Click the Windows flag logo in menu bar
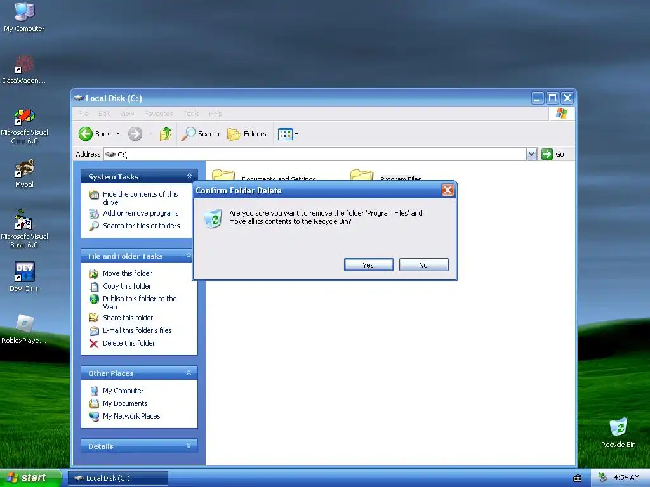The width and height of the screenshot is (650, 487). [562, 113]
